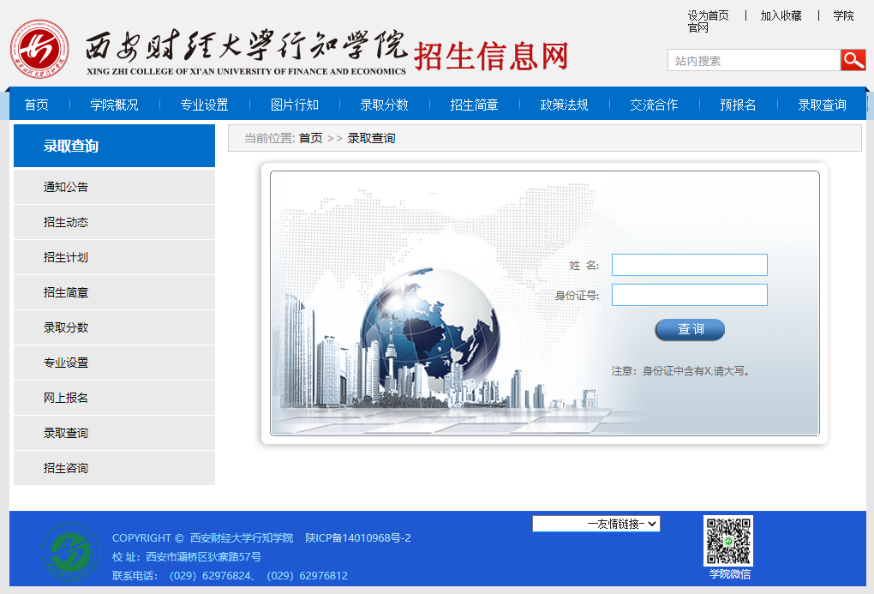874x594 pixels.
Task: Open the 友情链接 dropdown
Action: click(x=596, y=524)
